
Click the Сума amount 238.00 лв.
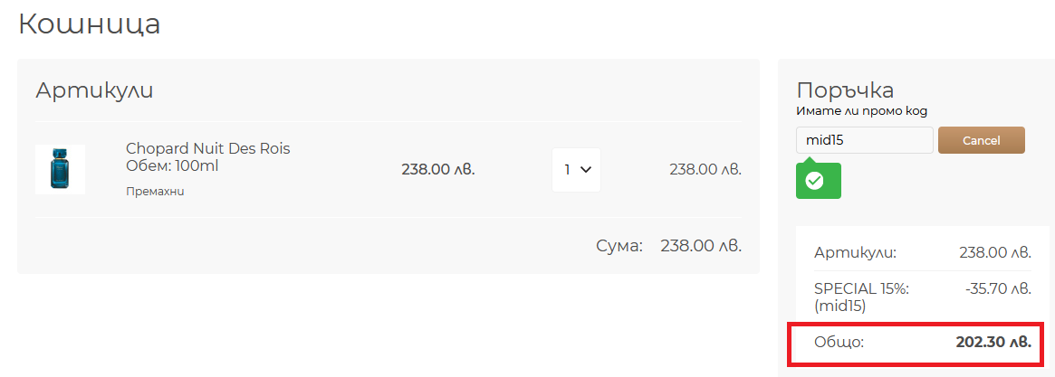pos(701,245)
